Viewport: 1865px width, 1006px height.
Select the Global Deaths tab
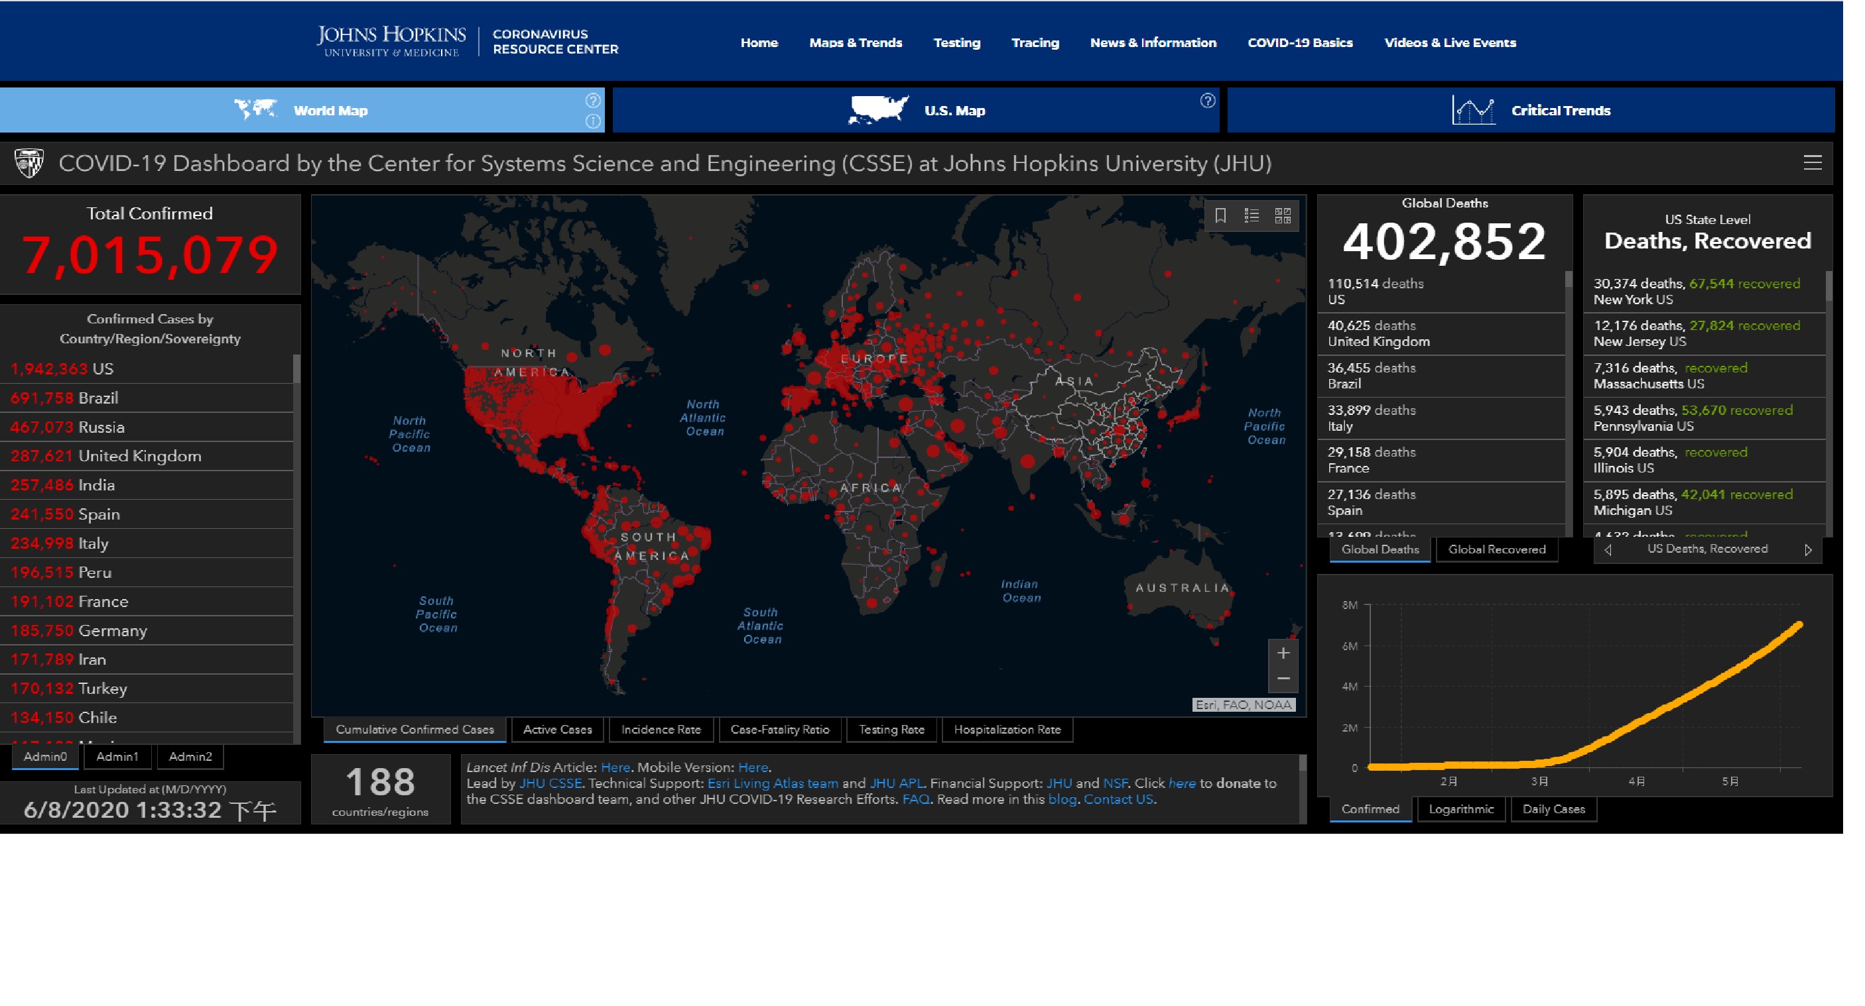[1380, 549]
